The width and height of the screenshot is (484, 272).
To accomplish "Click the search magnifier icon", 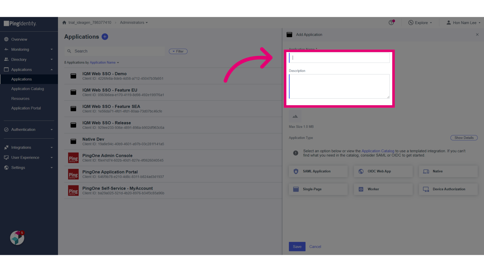I will [69, 51].
